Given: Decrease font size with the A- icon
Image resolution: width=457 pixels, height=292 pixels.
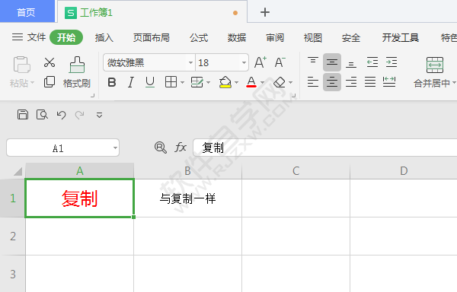Looking at the screenshot, I should [280, 62].
